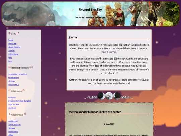Click the sparkle icon before sitely
This screenshot has width=181, height=136.
click(x=10, y=33)
